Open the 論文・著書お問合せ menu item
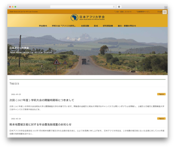The width and height of the screenshot is (175, 148). click(127, 26)
